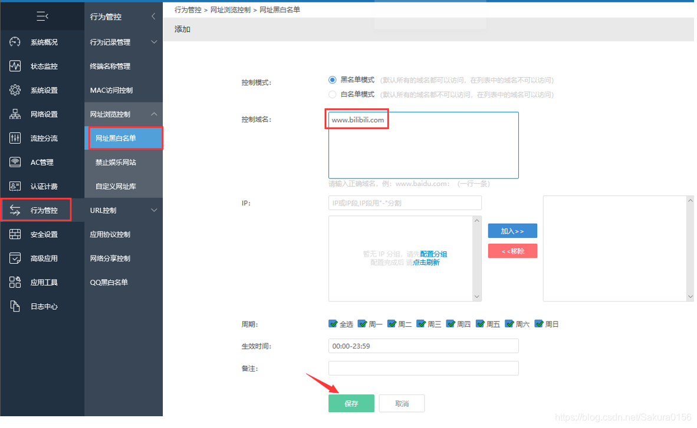Click breadcrumb 行为管控

pyautogui.click(x=188, y=10)
